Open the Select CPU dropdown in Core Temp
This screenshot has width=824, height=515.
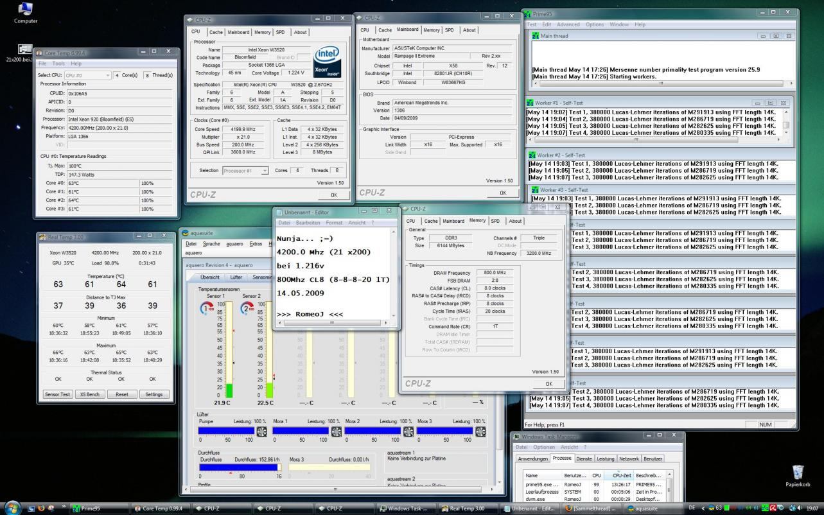tap(87, 75)
